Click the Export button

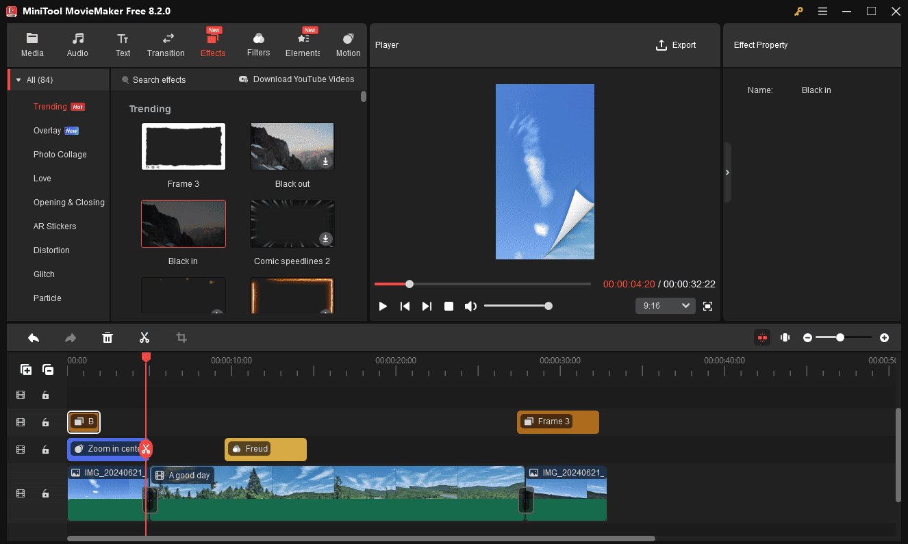coord(676,45)
